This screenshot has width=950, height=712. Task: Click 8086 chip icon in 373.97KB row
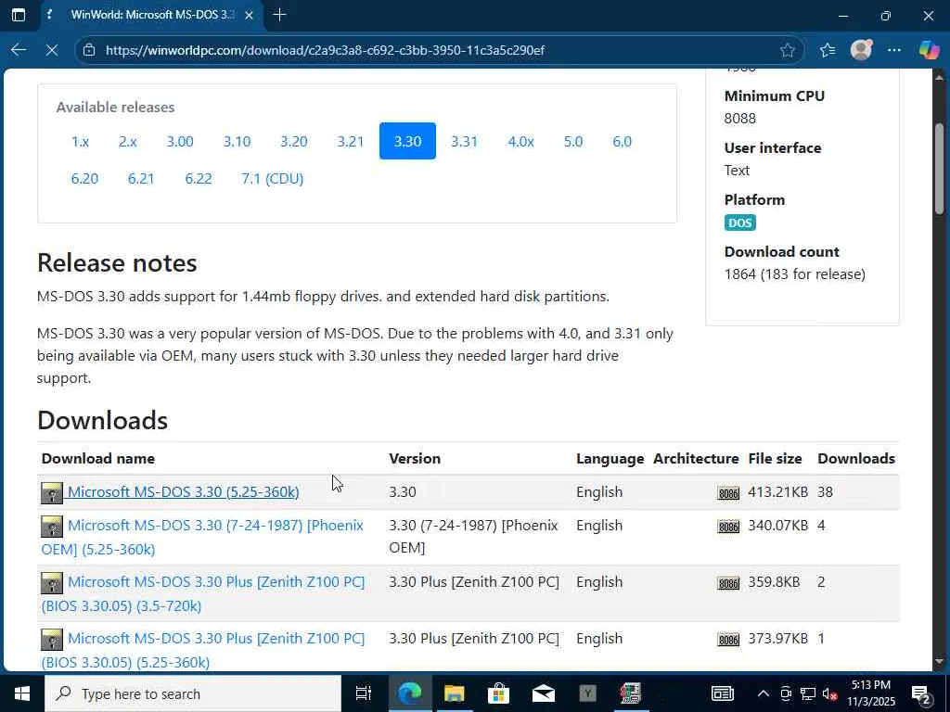pyautogui.click(x=728, y=640)
